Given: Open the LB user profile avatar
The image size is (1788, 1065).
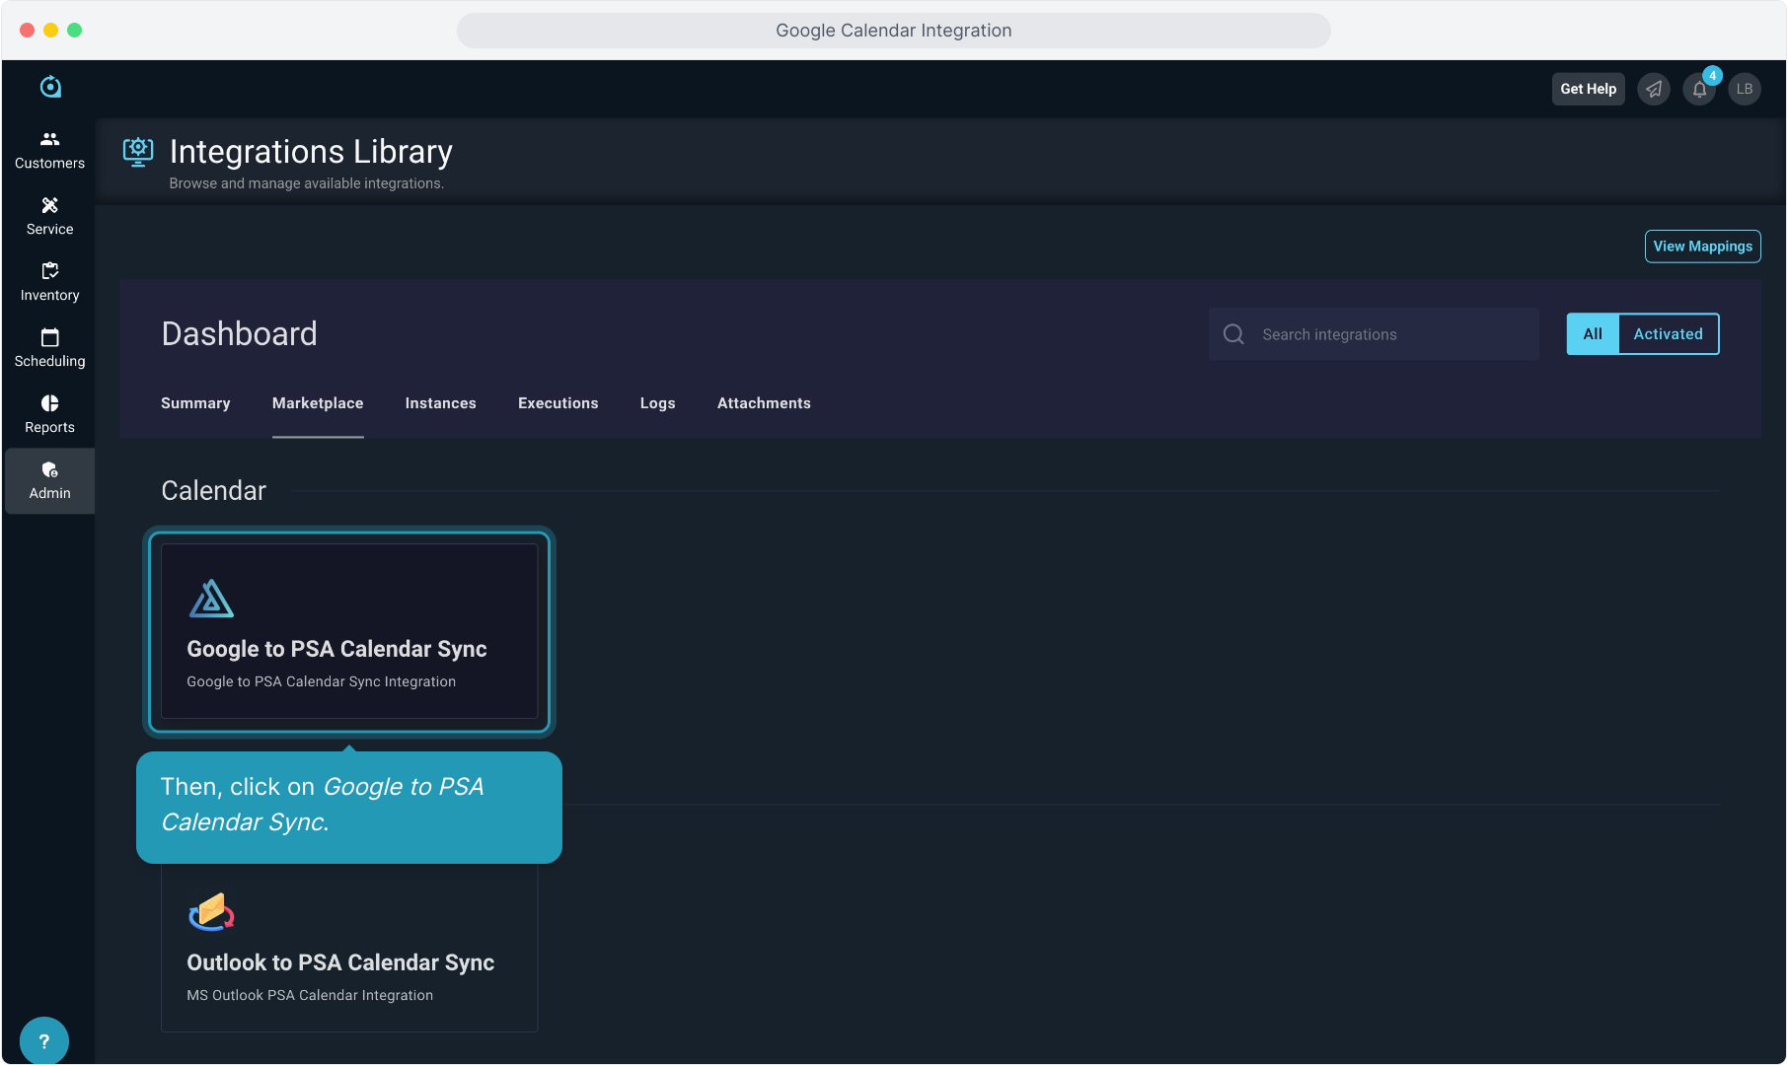Looking at the screenshot, I should point(1745,89).
